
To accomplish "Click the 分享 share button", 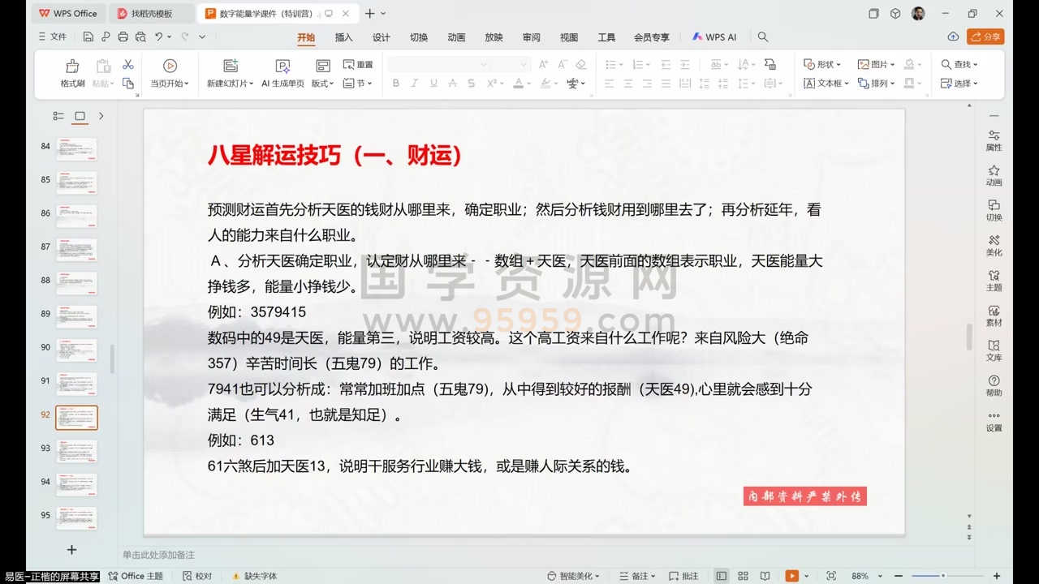I will (985, 36).
